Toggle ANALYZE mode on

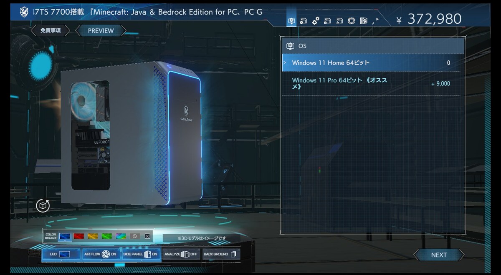pyautogui.click(x=180, y=254)
